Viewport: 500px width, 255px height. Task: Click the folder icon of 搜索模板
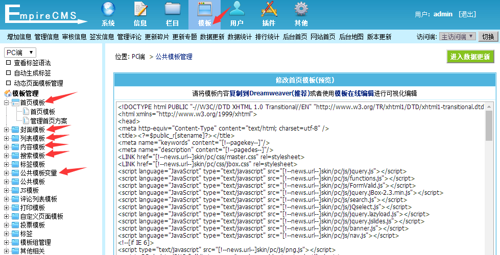[15, 156]
